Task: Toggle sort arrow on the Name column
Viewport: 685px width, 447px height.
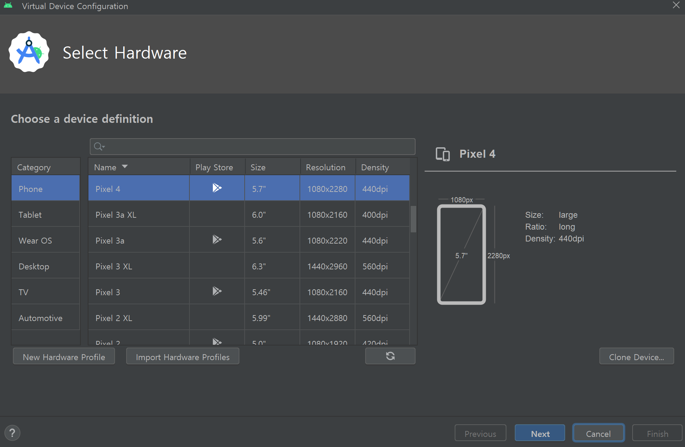Action: pos(125,167)
